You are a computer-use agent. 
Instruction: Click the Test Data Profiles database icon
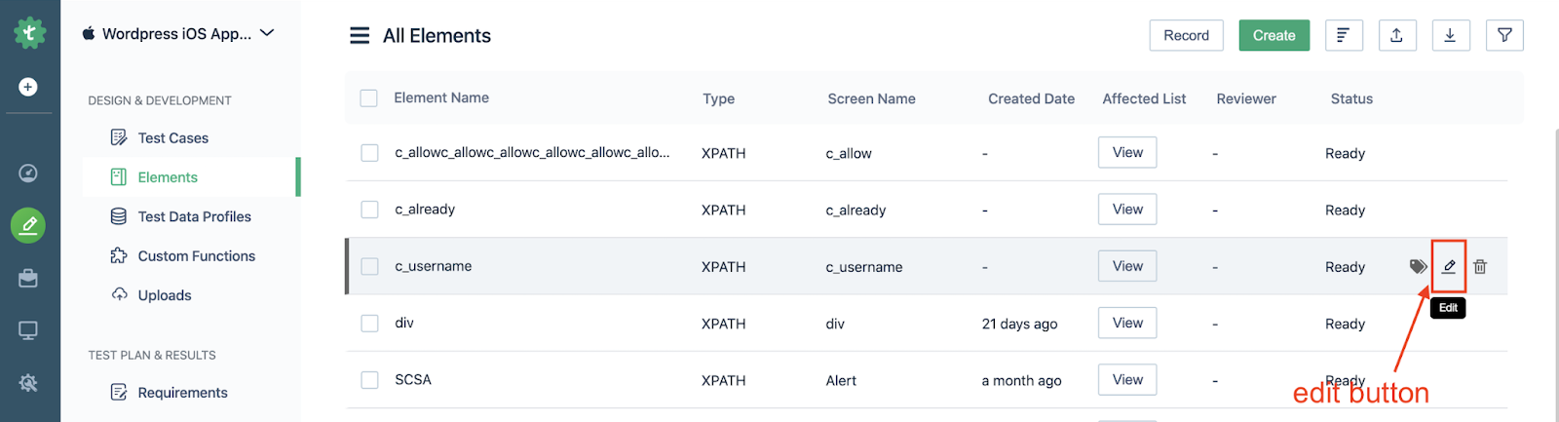pyautogui.click(x=119, y=216)
